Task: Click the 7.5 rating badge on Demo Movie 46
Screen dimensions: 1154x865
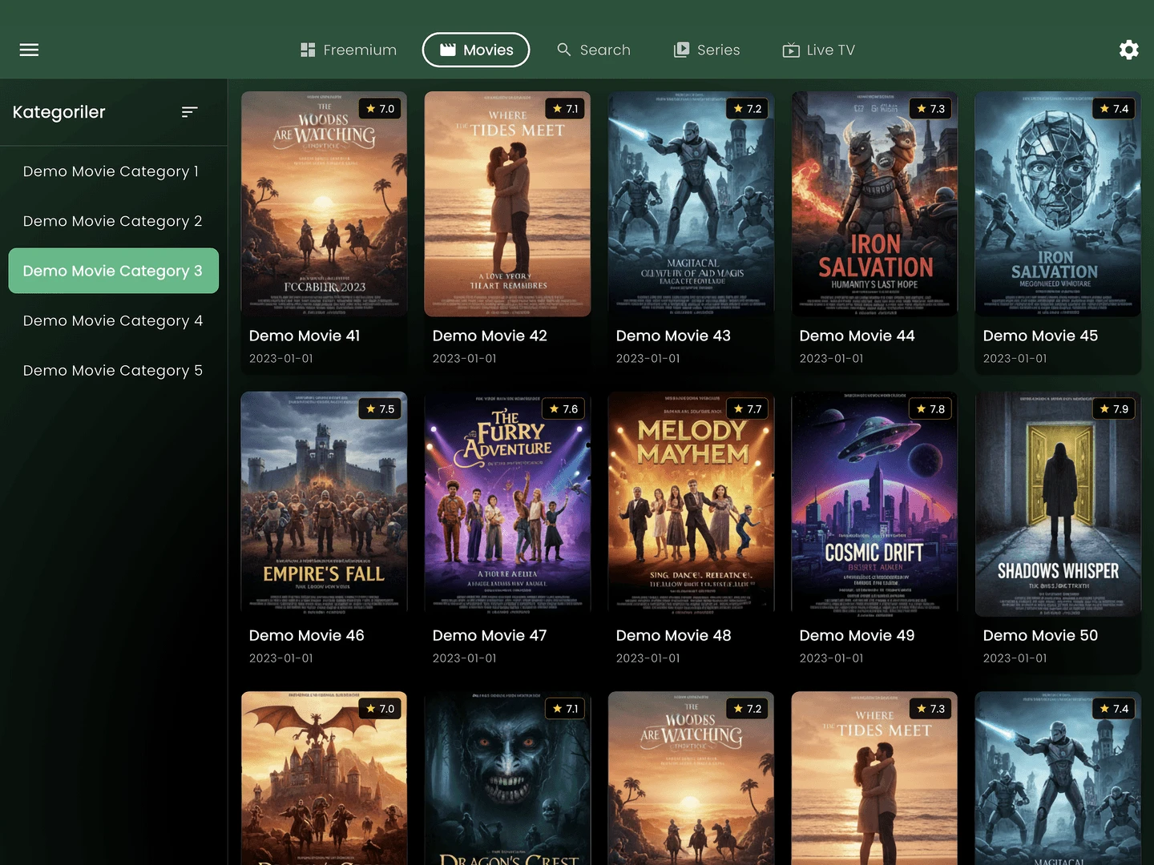Action: click(x=380, y=408)
